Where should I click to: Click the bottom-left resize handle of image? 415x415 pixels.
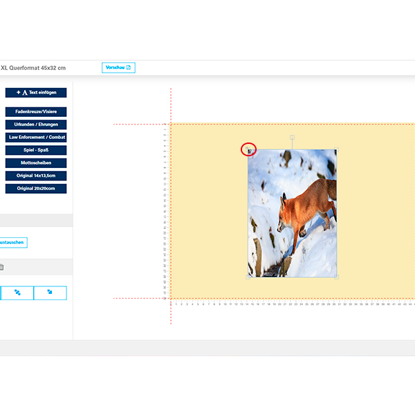coord(248,277)
